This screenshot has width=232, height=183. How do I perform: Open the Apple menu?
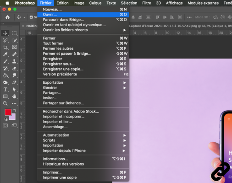7,3
